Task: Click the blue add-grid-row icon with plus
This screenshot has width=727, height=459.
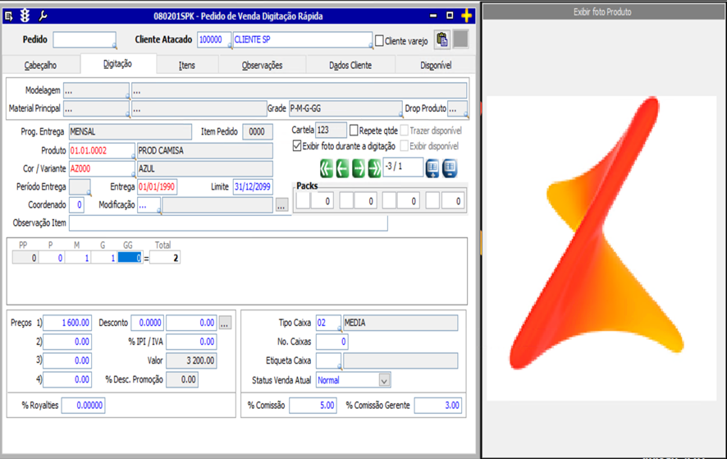Action: [x=432, y=168]
